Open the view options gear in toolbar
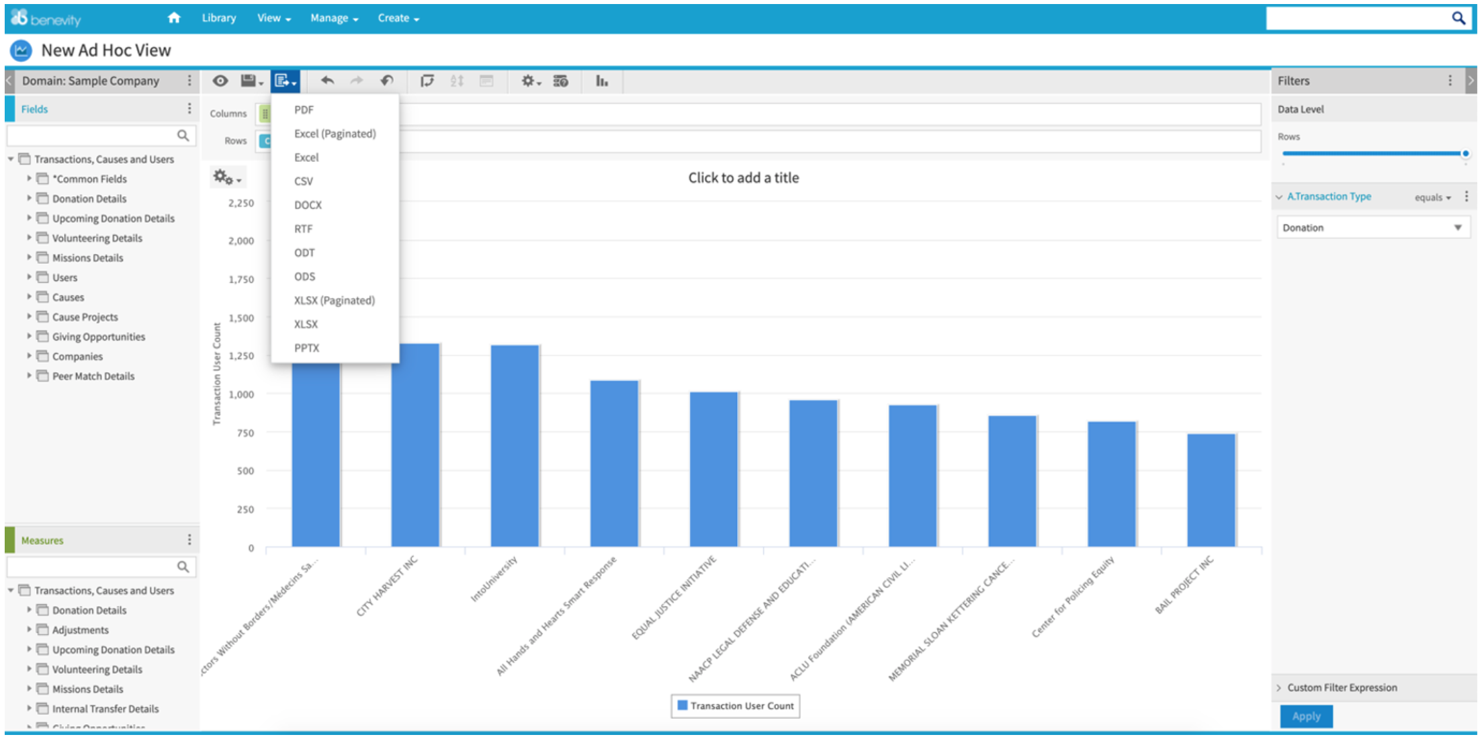This screenshot has height=739, width=1482. pos(531,81)
